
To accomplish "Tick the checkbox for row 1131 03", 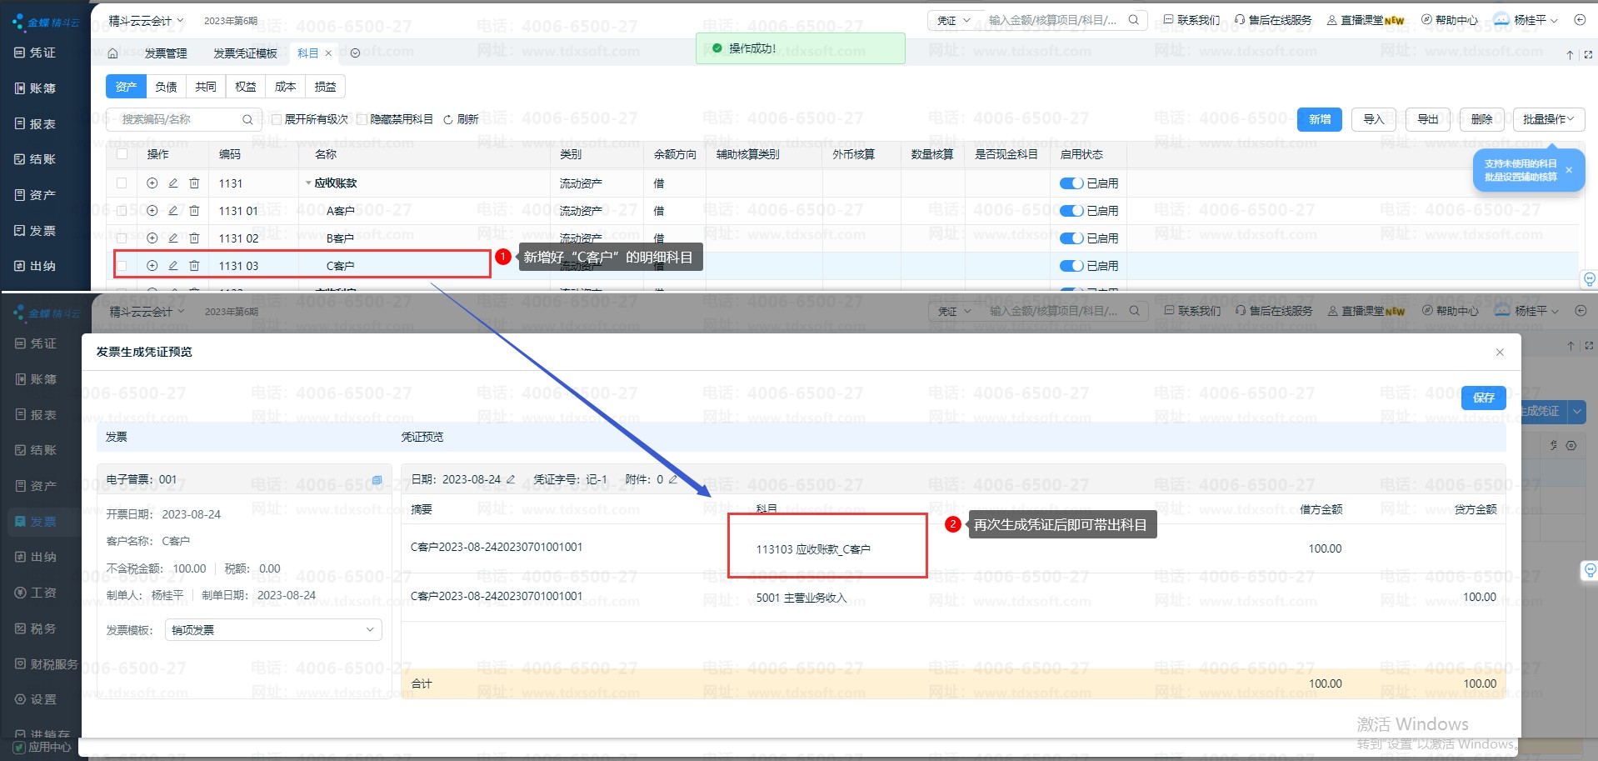I will point(122,266).
